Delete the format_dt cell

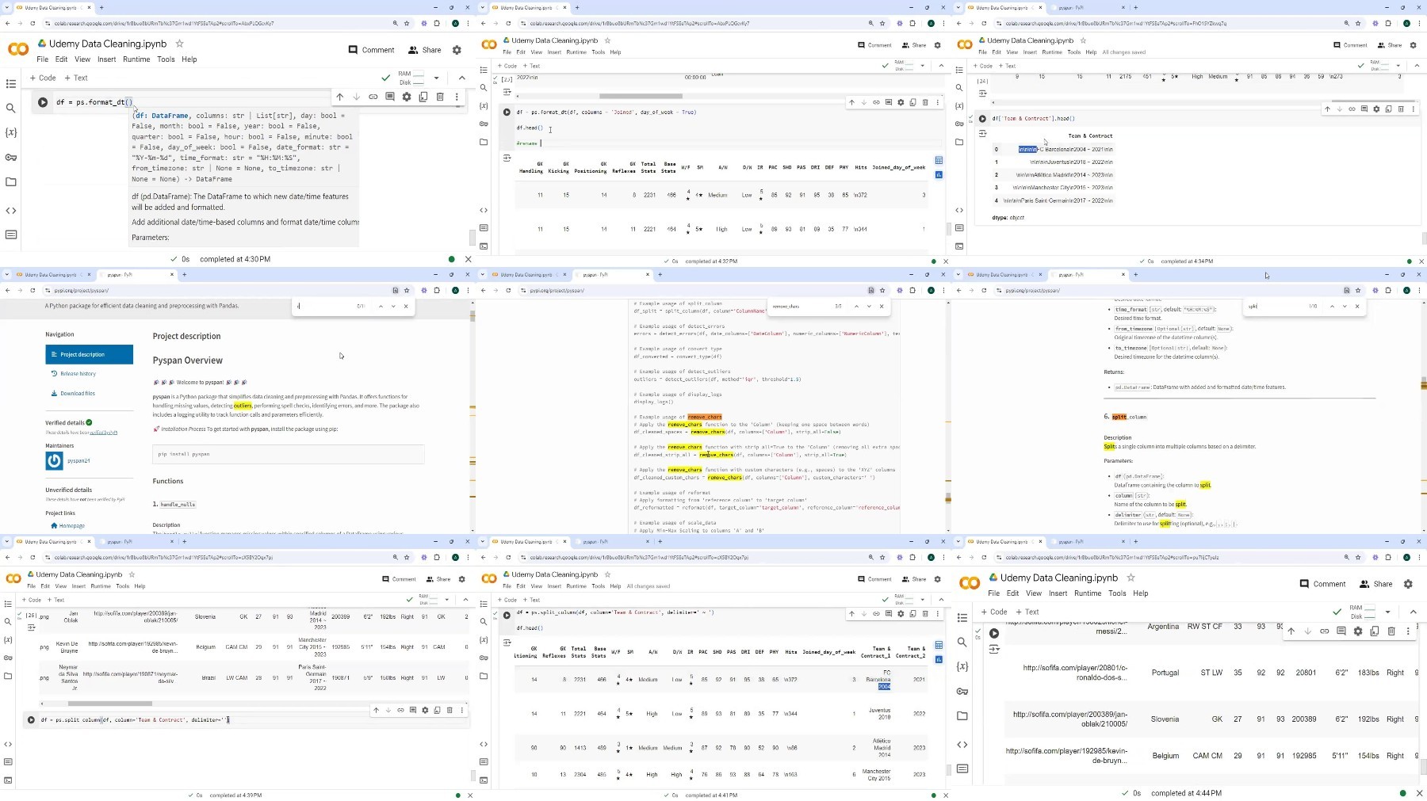pyautogui.click(x=440, y=97)
